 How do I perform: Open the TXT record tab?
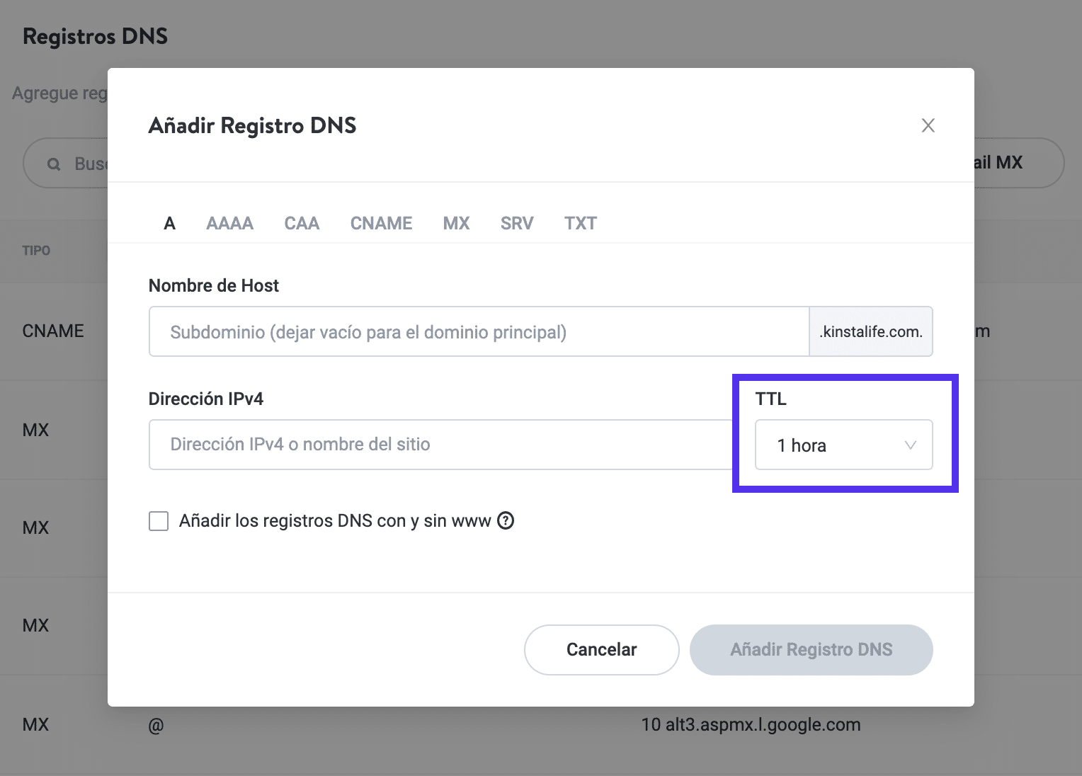tap(580, 224)
